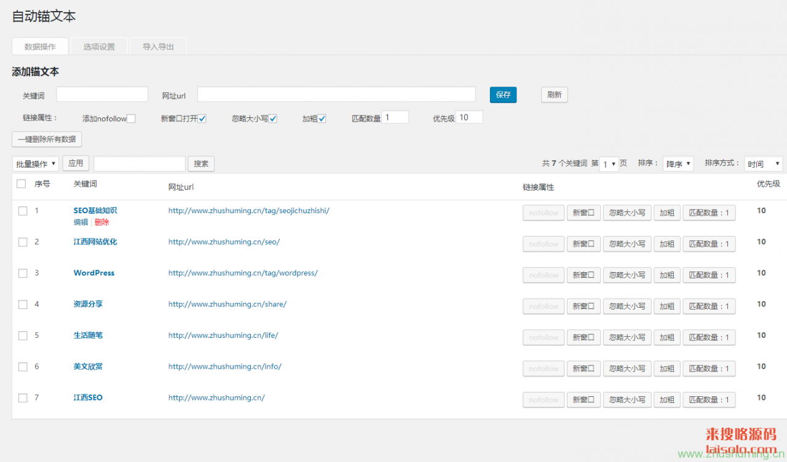Viewport: 787px width, 462px height.
Task: Delete the SEO基础知识 keyword entry
Action: pos(101,222)
